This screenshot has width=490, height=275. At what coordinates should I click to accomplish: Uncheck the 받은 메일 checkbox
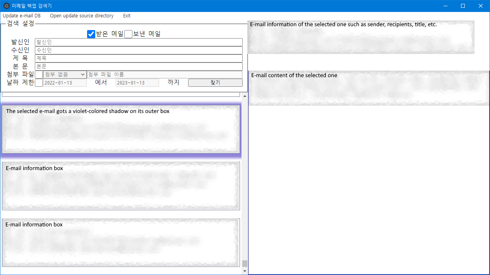91,34
